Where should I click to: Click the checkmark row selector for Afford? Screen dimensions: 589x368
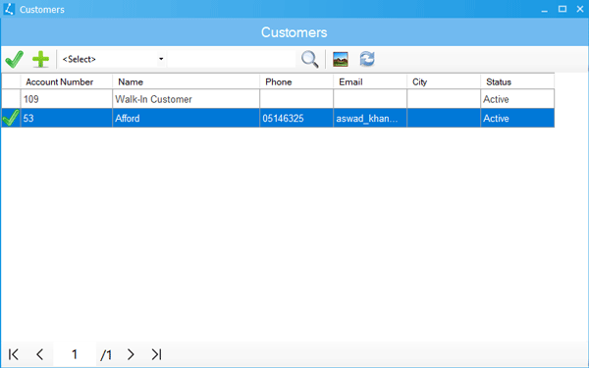pyautogui.click(x=11, y=119)
